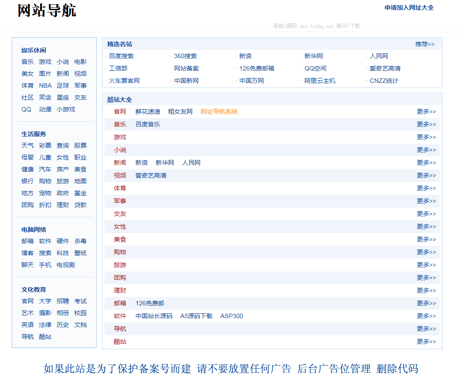Screen dimensions: 464x386
Task: Open 电影 in the 娱乐休闲 sidebar
Action: point(81,62)
